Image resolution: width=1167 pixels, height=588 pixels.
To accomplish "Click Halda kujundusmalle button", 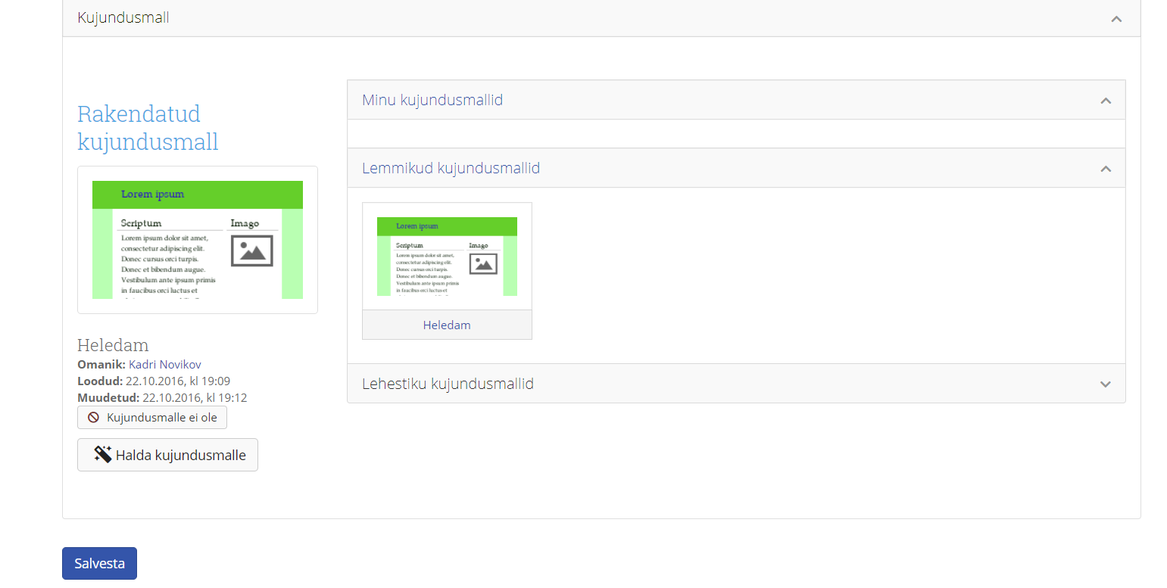I will tap(167, 455).
